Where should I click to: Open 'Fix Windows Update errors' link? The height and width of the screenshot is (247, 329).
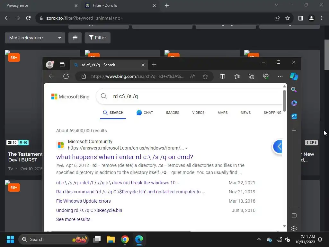point(83,201)
